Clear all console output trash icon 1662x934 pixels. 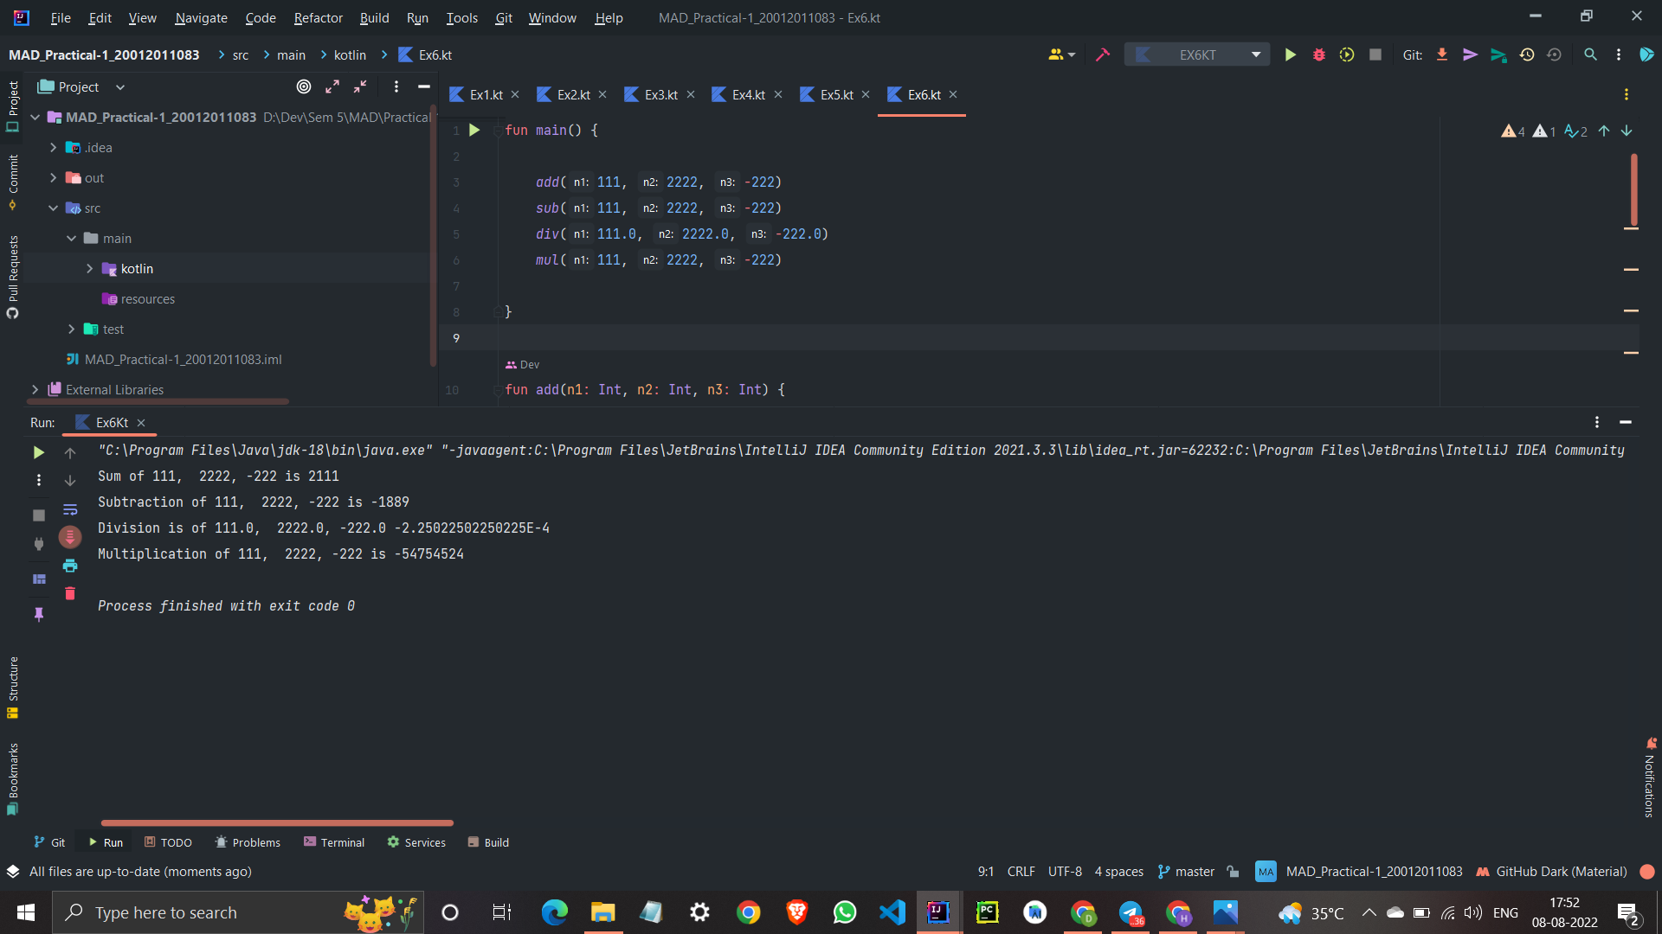pos(70,593)
